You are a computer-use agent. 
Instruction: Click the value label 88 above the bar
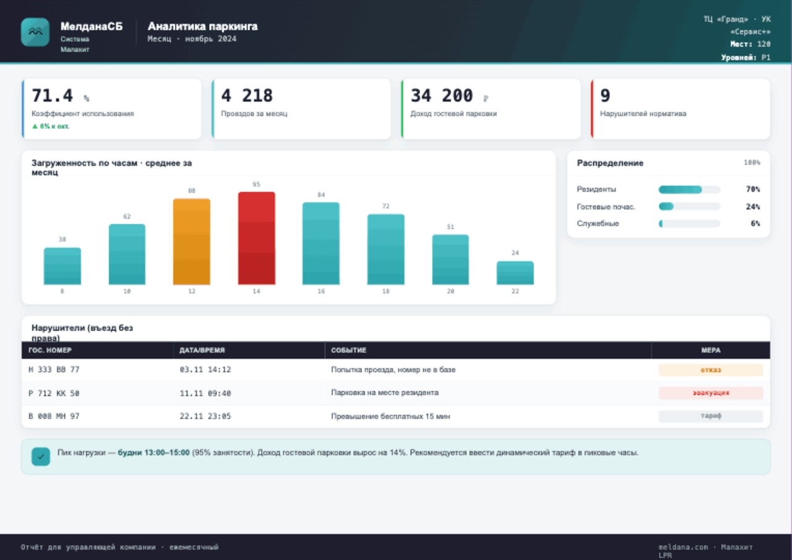(192, 191)
